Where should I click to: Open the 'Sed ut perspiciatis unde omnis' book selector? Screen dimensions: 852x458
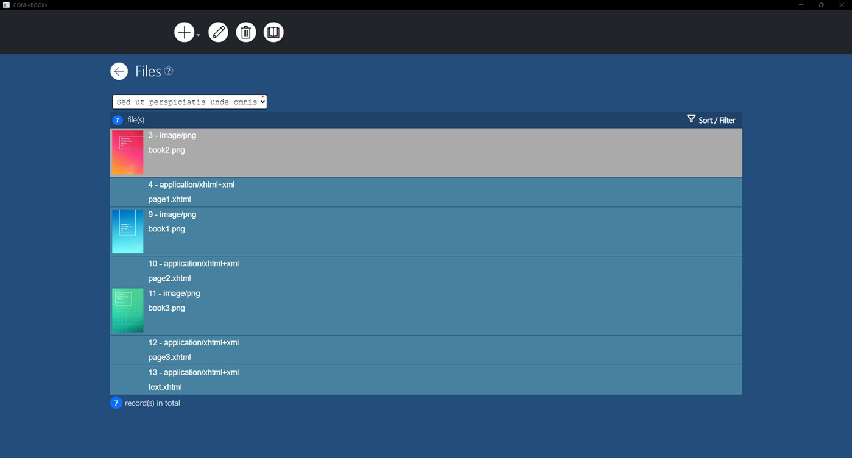click(186, 102)
